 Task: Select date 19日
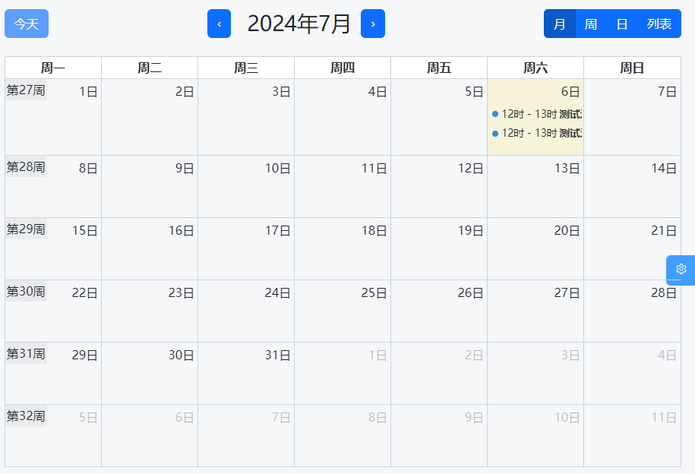[x=470, y=231]
